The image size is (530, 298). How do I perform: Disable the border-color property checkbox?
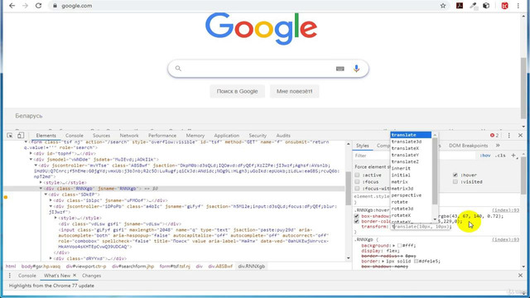[x=357, y=222]
